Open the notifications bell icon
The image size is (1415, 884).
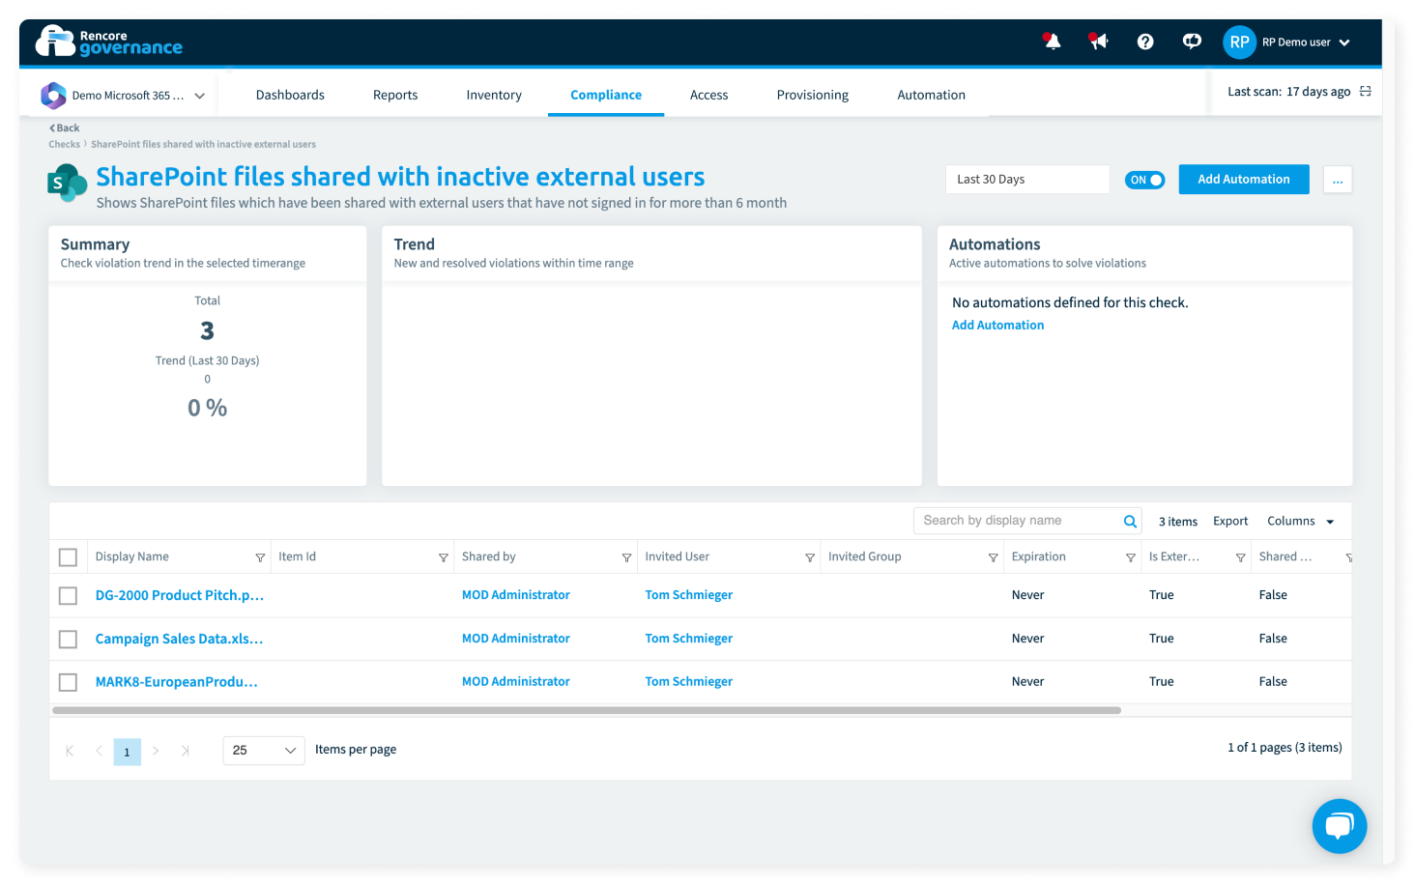pyautogui.click(x=1053, y=42)
